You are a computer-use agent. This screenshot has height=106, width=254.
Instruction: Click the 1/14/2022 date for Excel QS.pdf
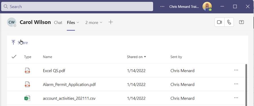point(136,71)
